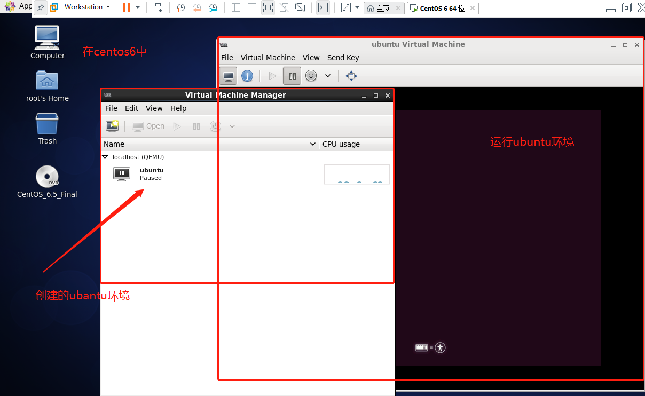Click the ubuntu CPU usage graph
The height and width of the screenshot is (396, 645).
pyautogui.click(x=357, y=174)
